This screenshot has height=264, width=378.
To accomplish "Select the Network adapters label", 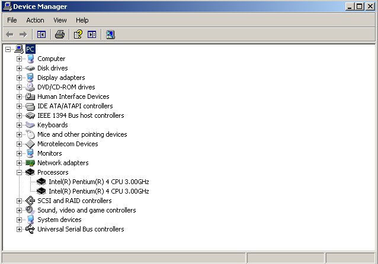I will (63, 163).
